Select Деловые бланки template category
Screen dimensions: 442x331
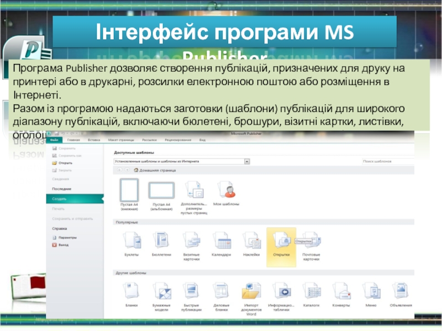click(x=222, y=297)
